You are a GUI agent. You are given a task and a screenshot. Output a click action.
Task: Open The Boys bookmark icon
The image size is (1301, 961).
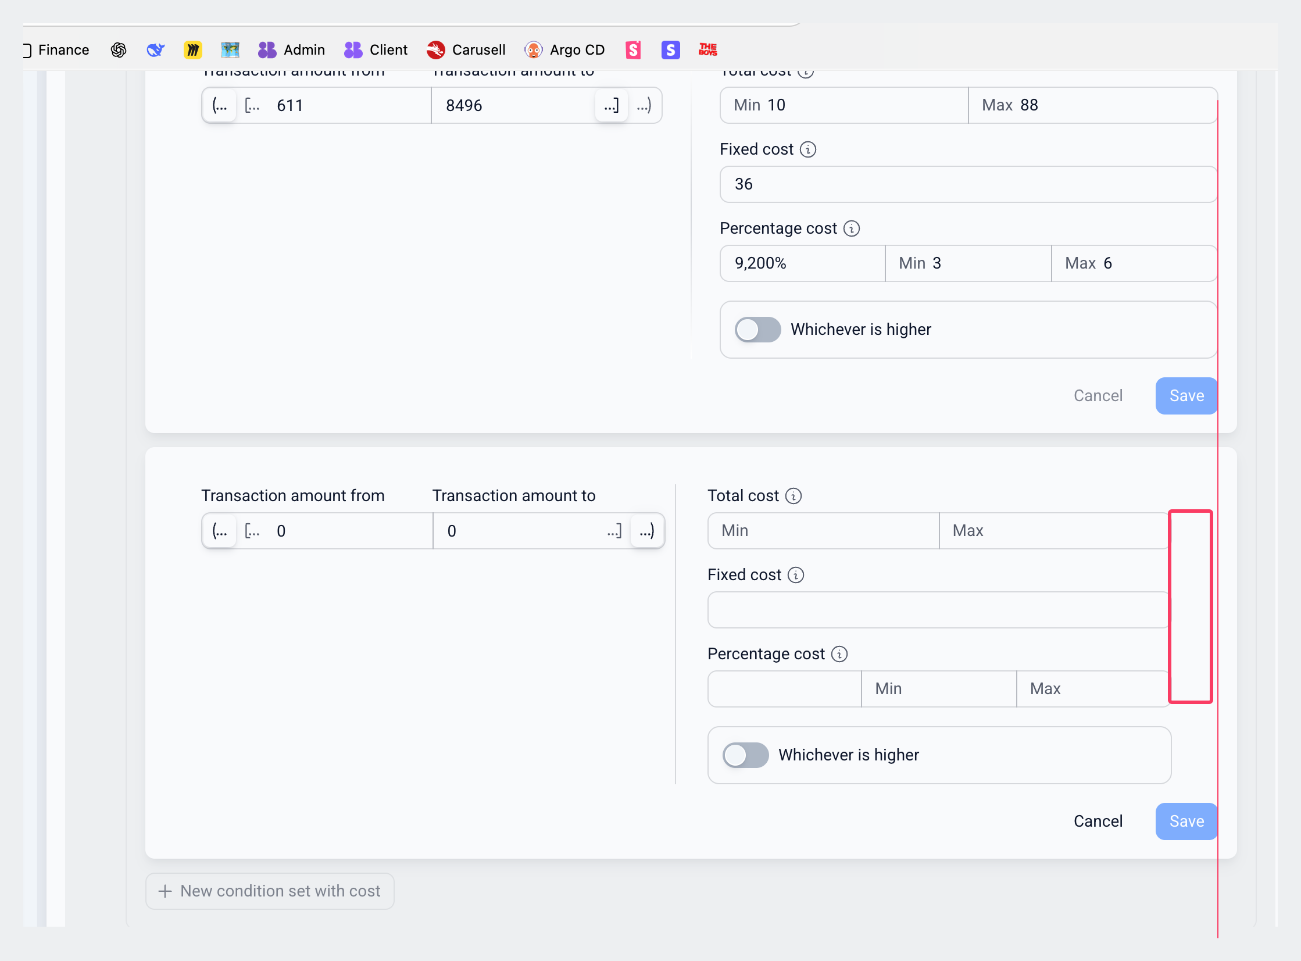[x=708, y=50]
